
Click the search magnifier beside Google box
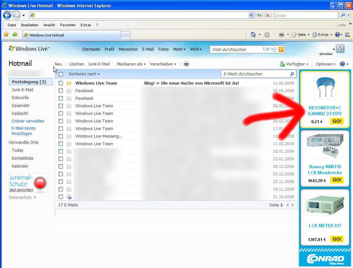coord(343,15)
